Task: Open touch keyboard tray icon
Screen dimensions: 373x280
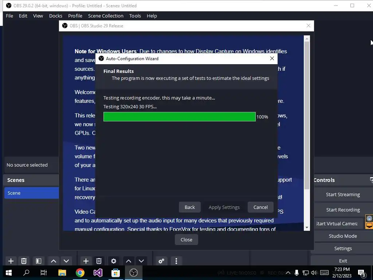Action: (x=324, y=273)
